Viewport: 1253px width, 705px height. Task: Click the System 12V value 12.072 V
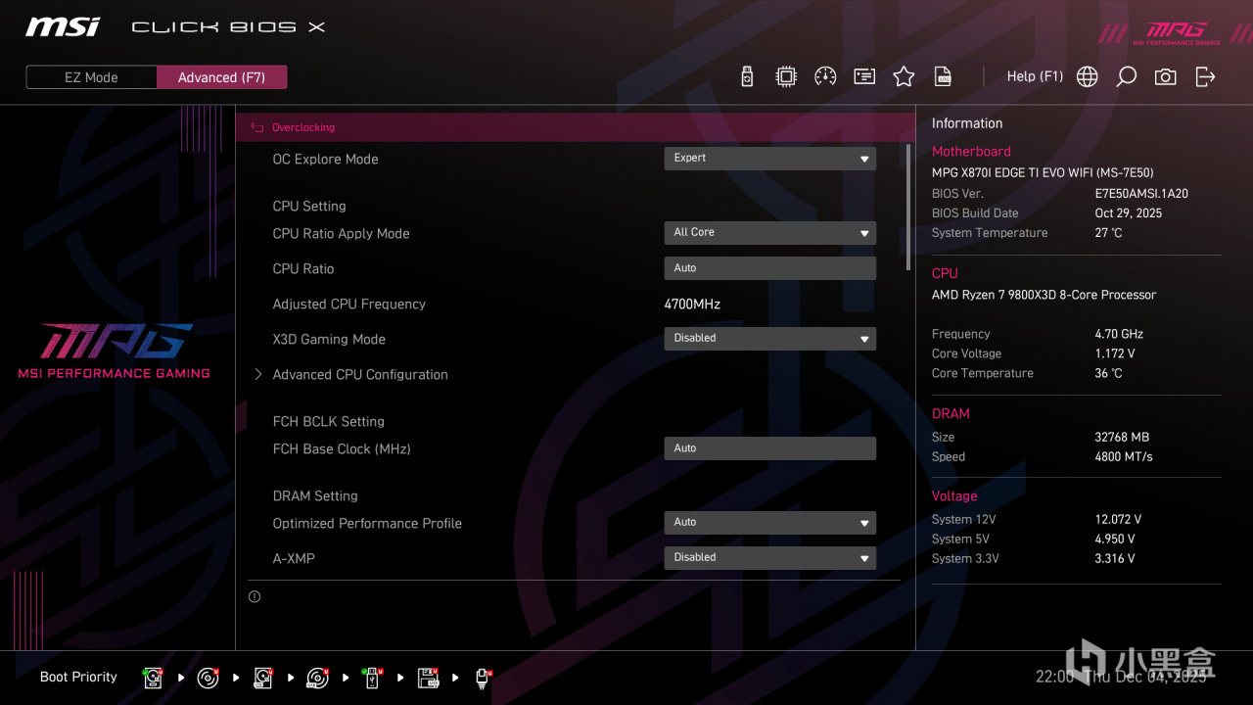1118,520
